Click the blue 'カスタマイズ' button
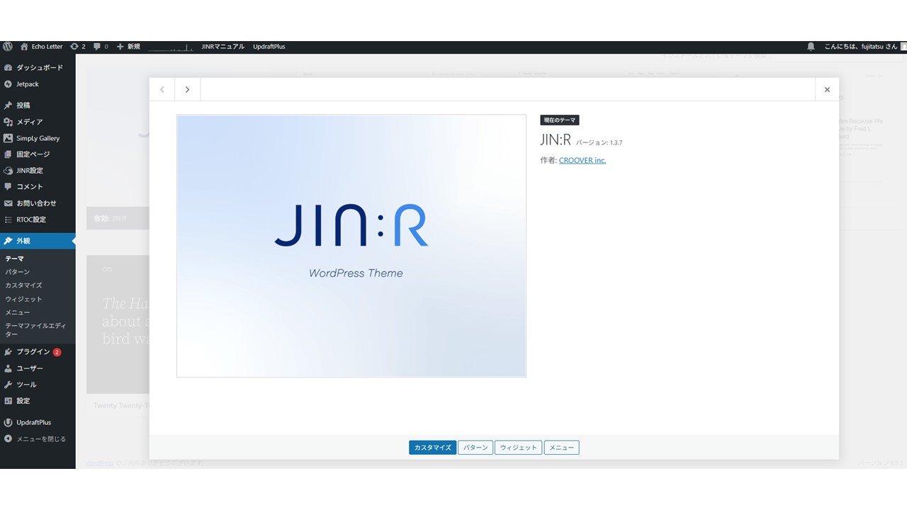 tap(432, 448)
